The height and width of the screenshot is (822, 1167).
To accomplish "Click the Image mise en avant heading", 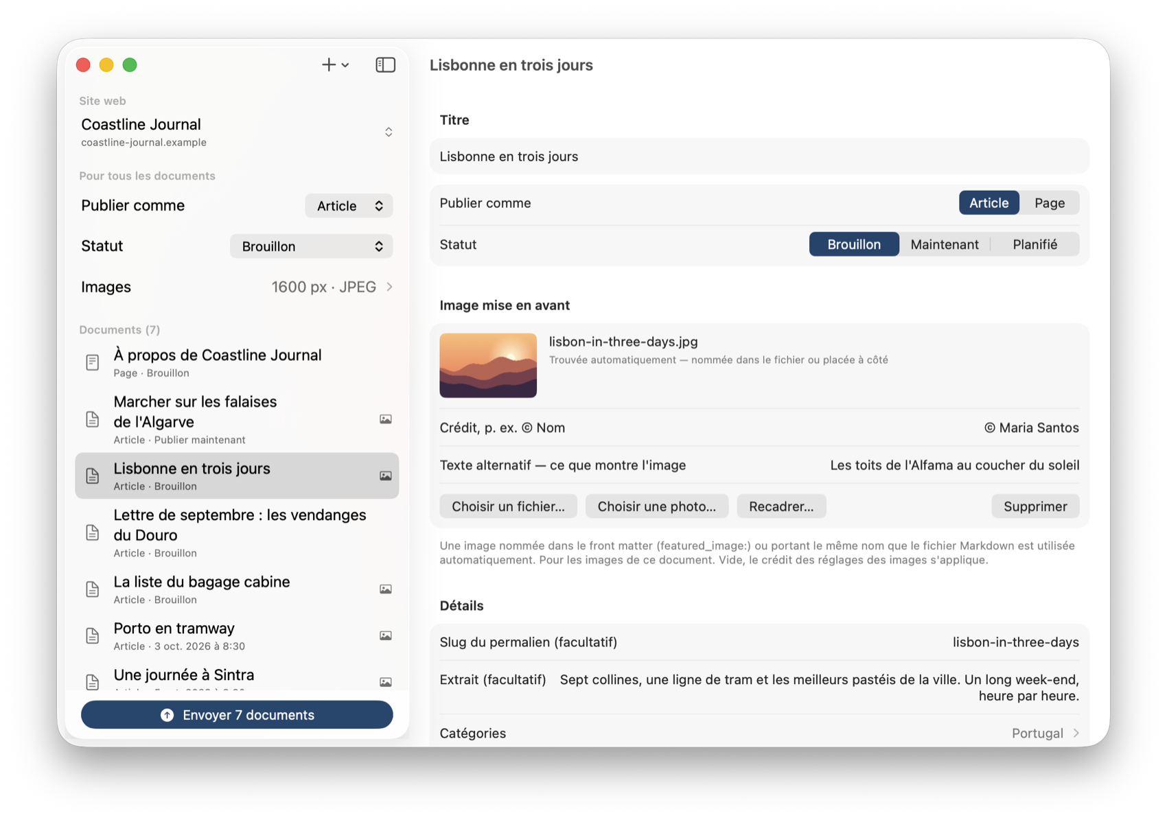I will click(505, 305).
